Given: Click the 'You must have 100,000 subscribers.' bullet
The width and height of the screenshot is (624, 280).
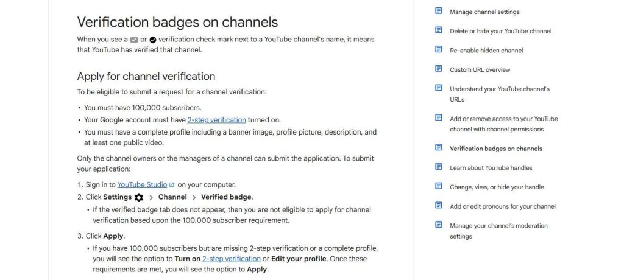Looking at the screenshot, I should tap(143, 108).
